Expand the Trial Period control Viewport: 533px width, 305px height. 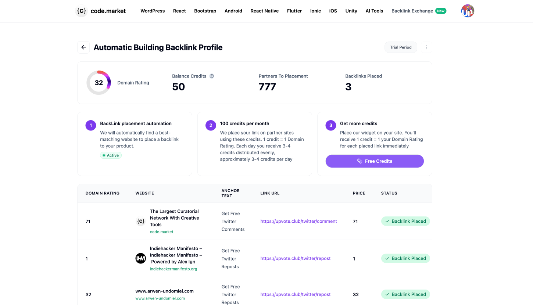[401, 47]
